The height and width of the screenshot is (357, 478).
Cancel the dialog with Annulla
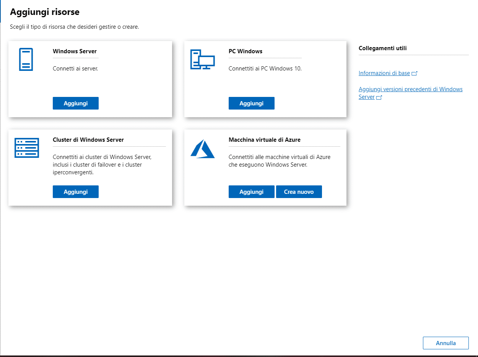coord(446,343)
